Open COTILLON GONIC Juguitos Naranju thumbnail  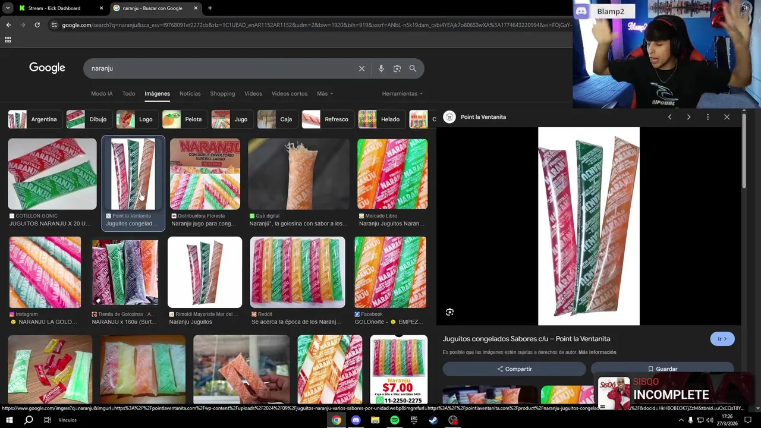(52, 174)
